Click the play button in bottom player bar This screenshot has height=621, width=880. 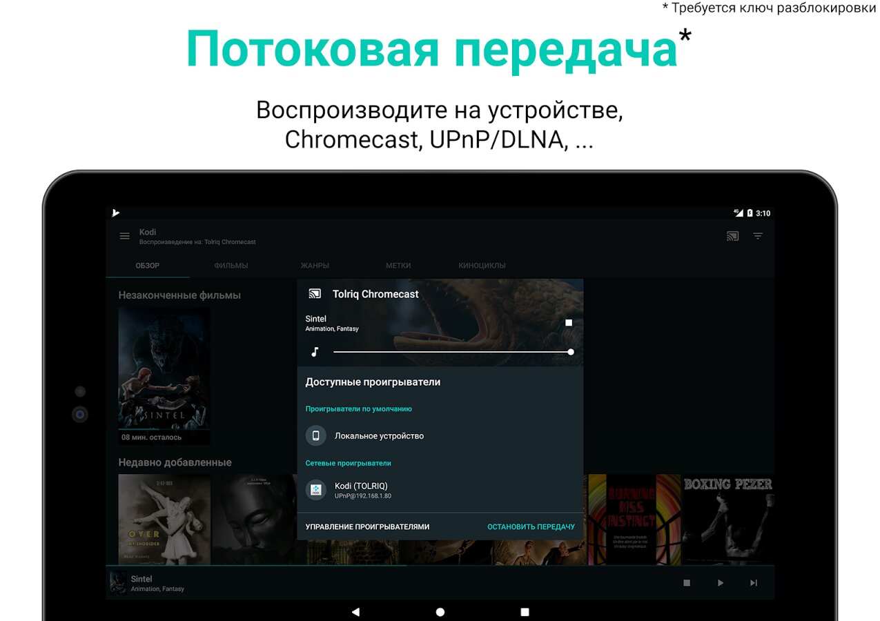click(x=720, y=583)
